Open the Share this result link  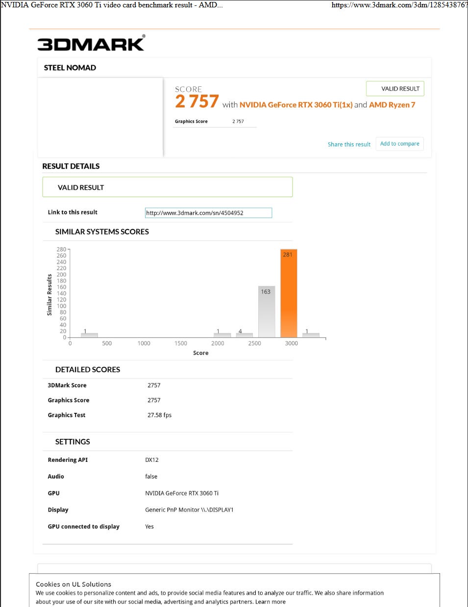(x=349, y=144)
